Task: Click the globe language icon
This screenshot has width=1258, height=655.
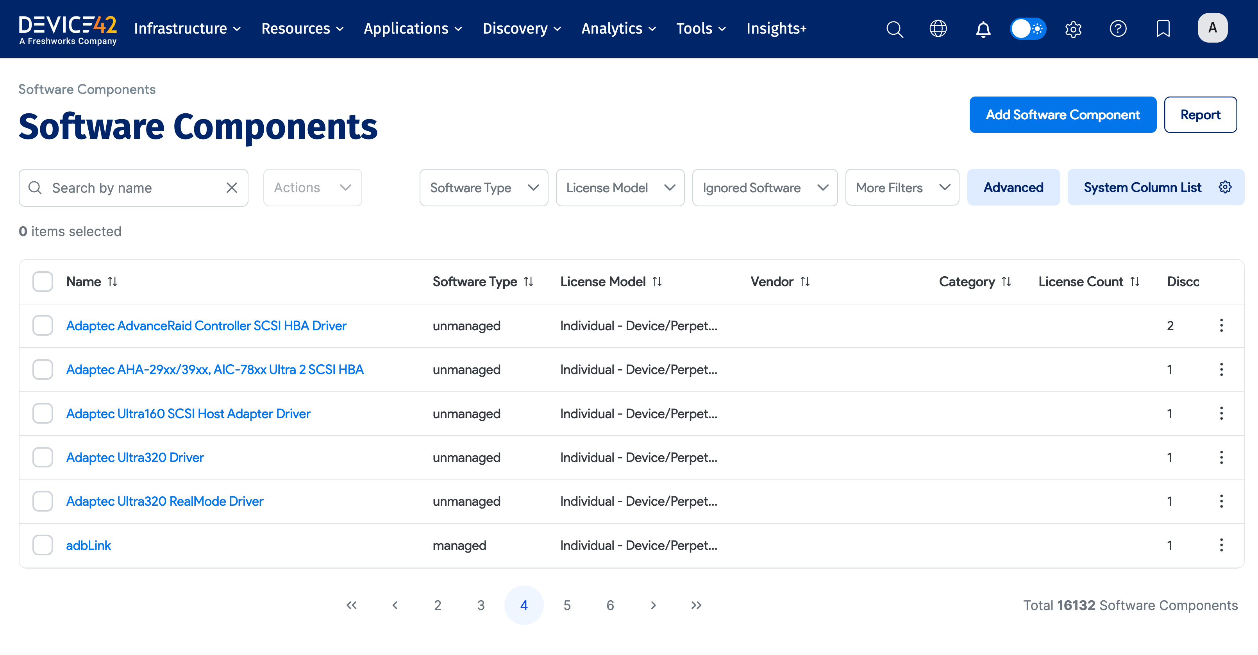Action: pyautogui.click(x=938, y=29)
